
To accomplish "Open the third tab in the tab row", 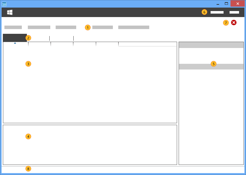I will click(x=61, y=38).
